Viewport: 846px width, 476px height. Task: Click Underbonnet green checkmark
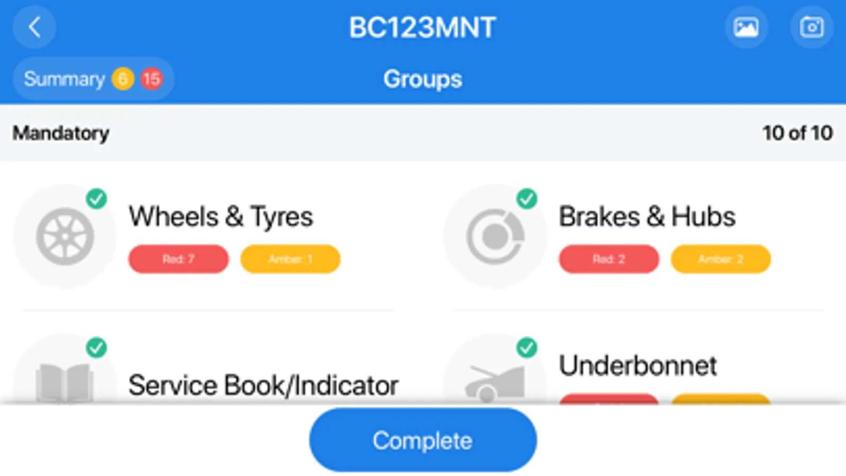pyautogui.click(x=526, y=347)
